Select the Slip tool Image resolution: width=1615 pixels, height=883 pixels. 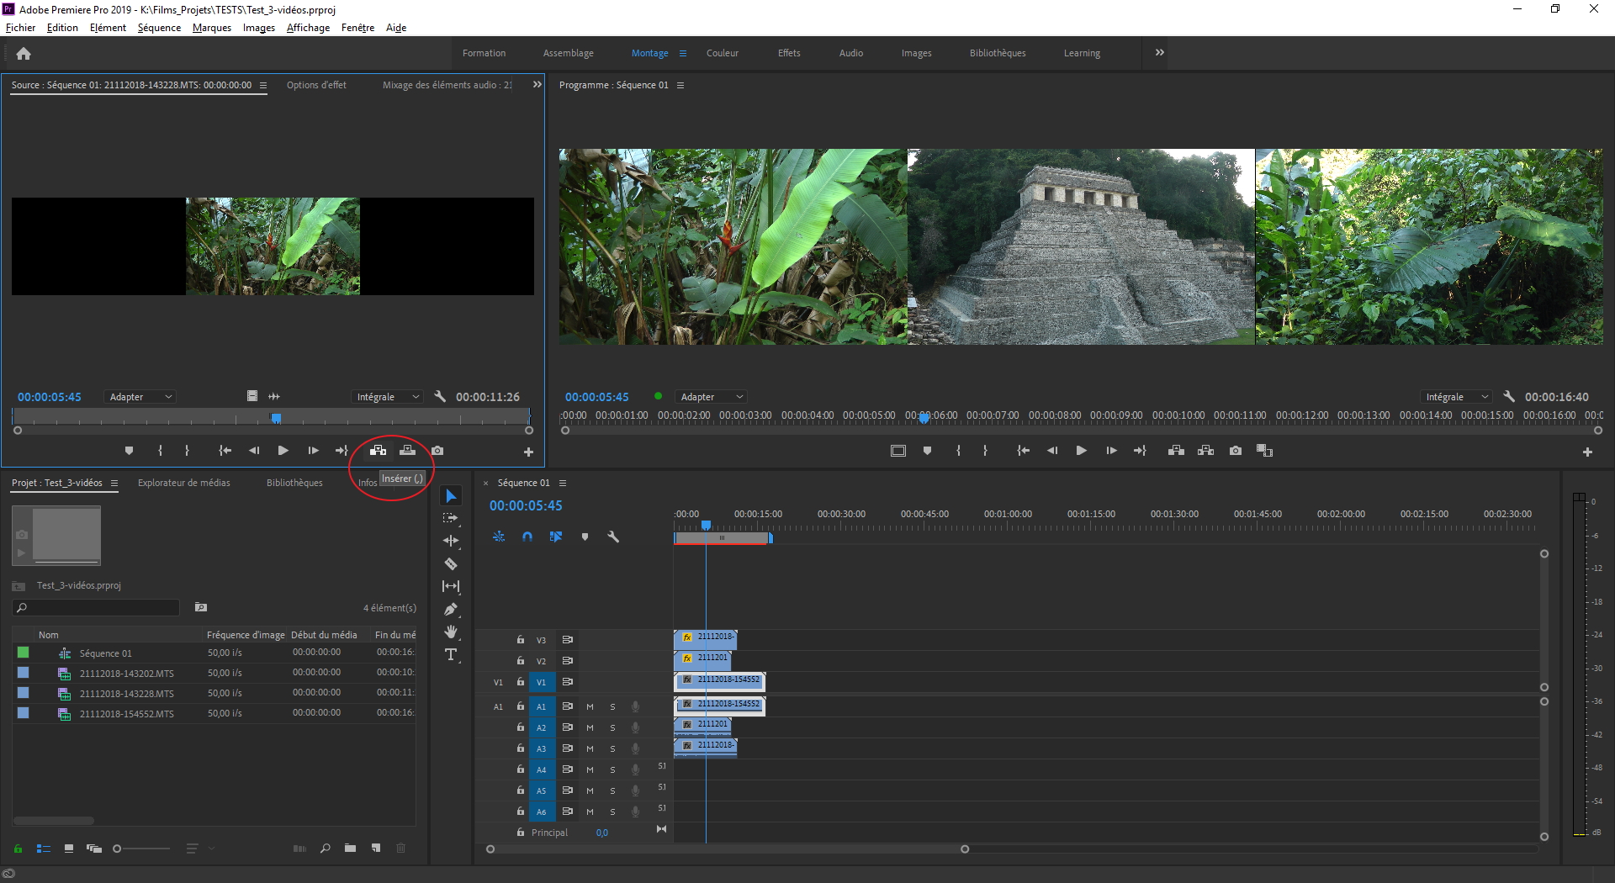(451, 586)
